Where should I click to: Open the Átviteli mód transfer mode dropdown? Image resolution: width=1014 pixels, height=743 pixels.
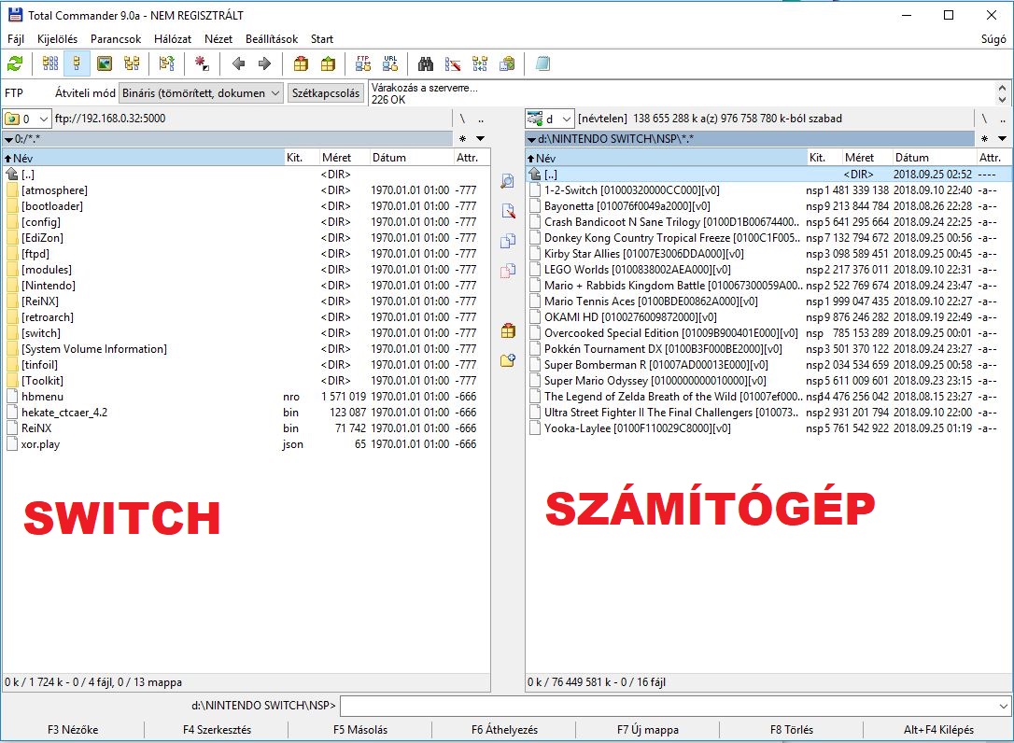(x=201, y=93)
